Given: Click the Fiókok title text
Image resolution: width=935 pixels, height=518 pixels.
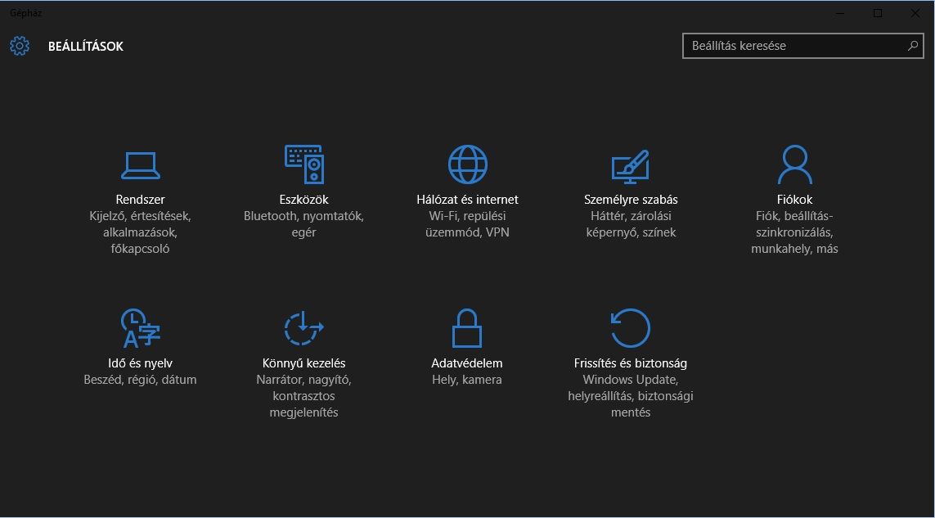Looking at the screenshot, I should [794, 200].
